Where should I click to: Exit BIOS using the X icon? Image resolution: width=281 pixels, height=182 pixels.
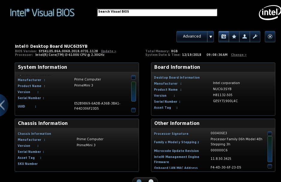[x=270, y=37]
